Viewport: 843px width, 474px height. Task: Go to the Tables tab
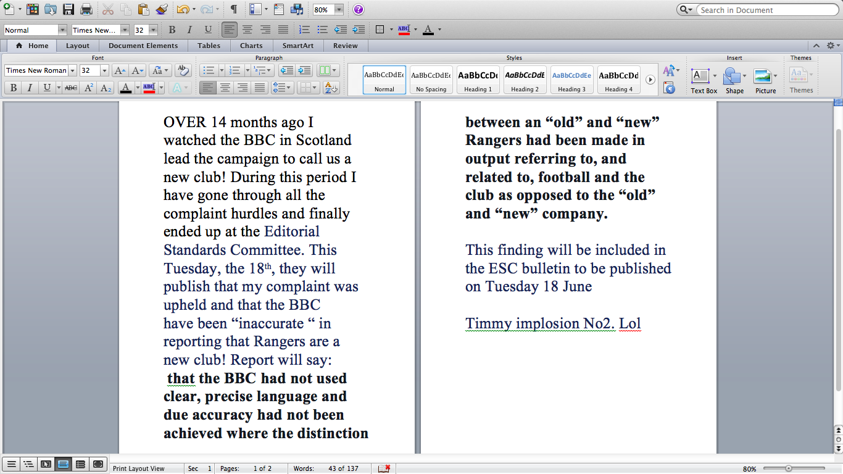209,46
